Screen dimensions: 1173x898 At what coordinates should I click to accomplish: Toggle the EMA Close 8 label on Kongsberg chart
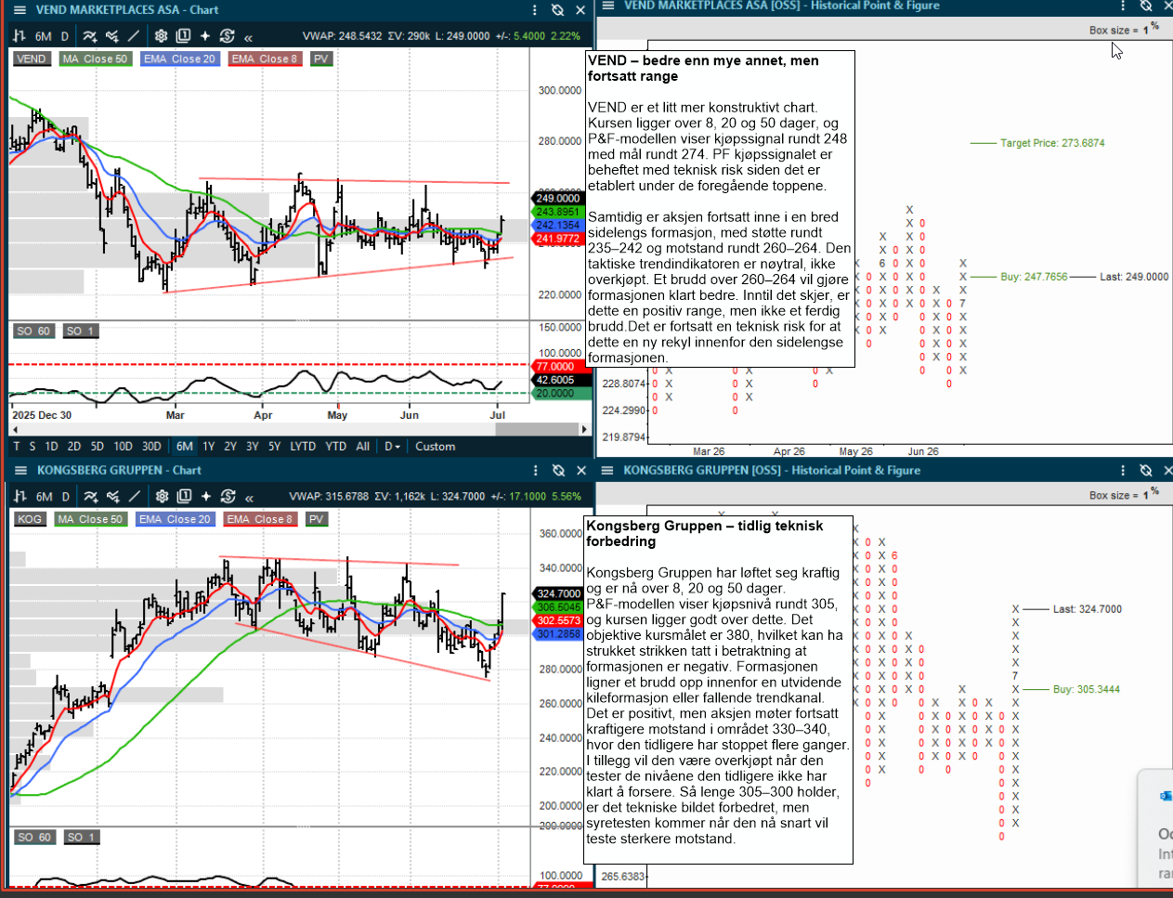coord(260,519)
